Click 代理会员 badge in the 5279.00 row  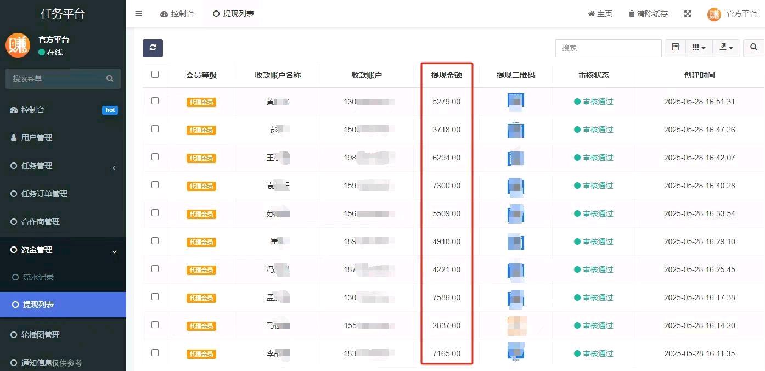coord(201,102)
